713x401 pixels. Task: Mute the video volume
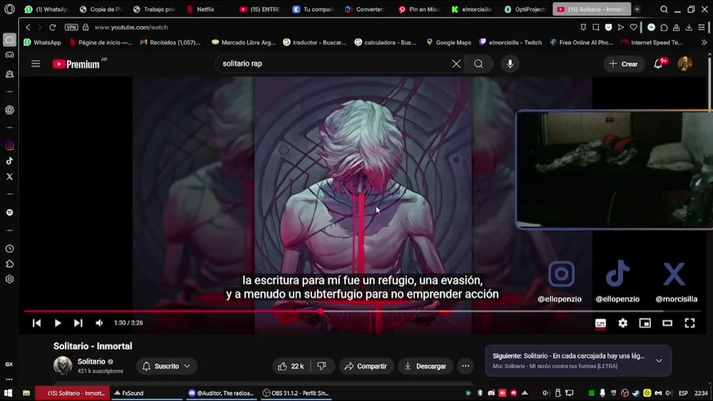point(99,323)
